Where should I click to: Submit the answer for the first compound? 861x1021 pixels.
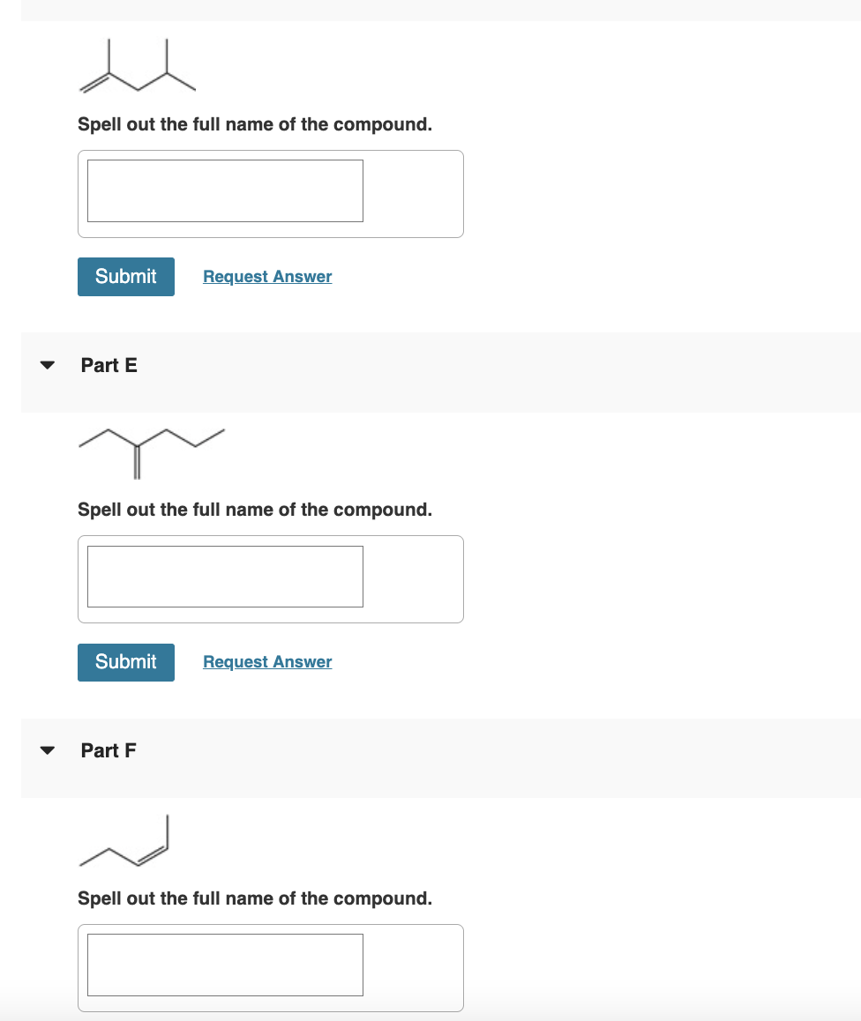point(125,276)
